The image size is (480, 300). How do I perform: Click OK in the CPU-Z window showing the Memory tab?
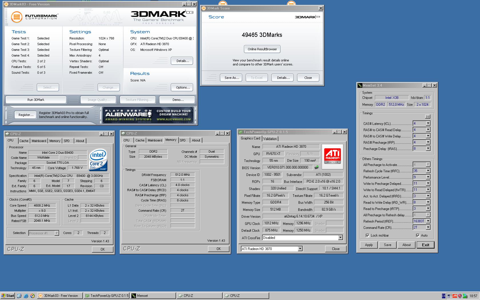pos(219,249)
